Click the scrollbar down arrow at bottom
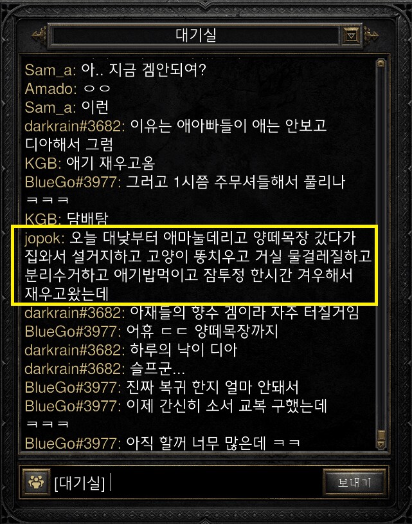Screen dimensions: 412x524 pyautogui.click(x=381, y=444)
